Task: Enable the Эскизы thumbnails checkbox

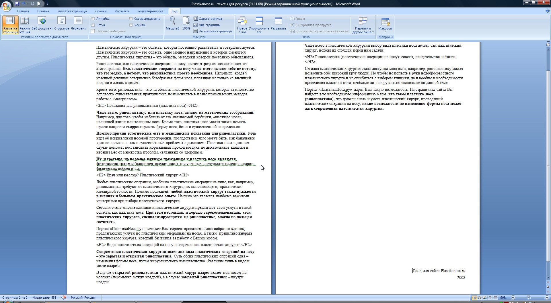Action: (131, 25)
